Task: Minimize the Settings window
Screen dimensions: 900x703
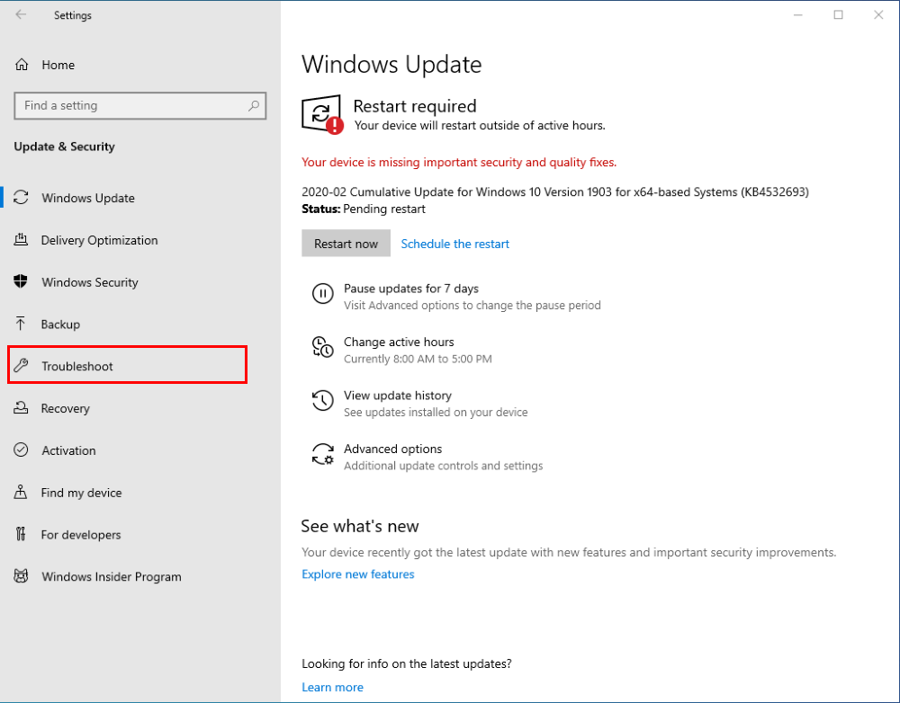Action: [x=797, y=15]
